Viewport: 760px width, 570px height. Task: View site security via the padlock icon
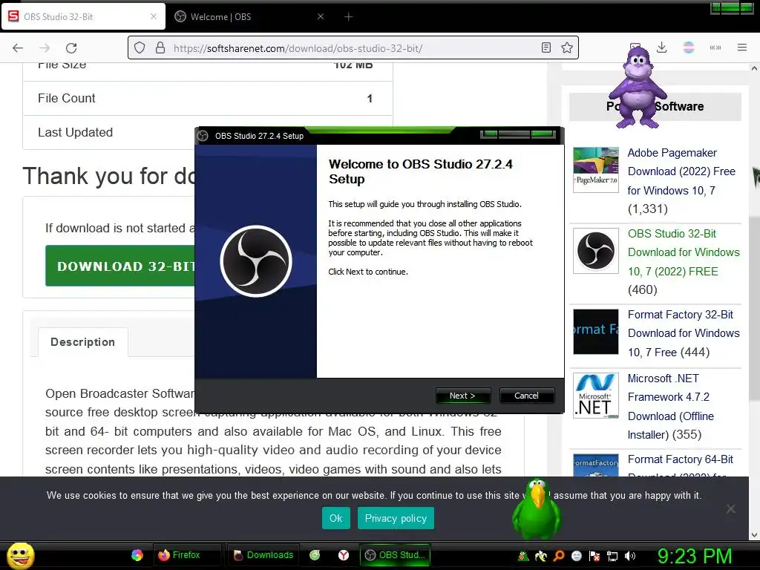160,48
